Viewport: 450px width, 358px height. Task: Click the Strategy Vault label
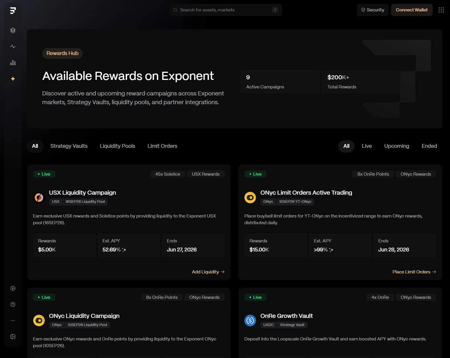pyautogui.click(x=292, y=325)
